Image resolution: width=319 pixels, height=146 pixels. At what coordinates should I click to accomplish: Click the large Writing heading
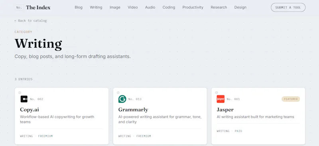(x=38, y=43)
